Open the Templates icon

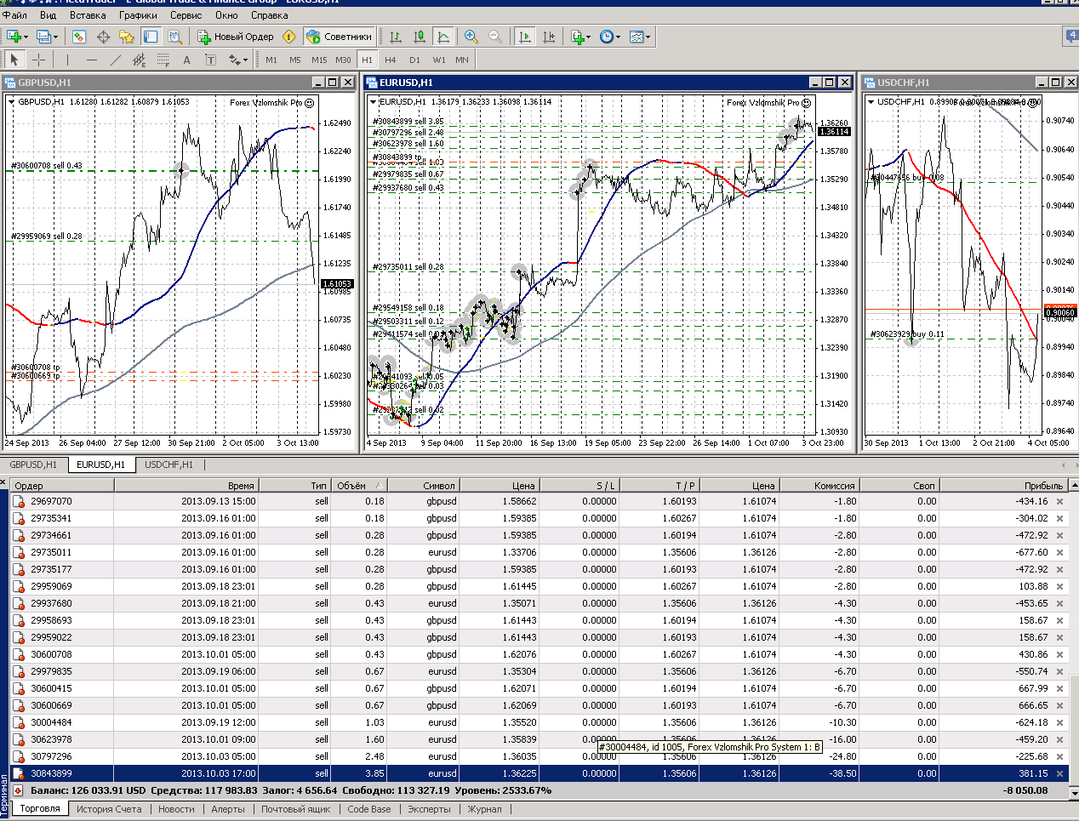636,37
